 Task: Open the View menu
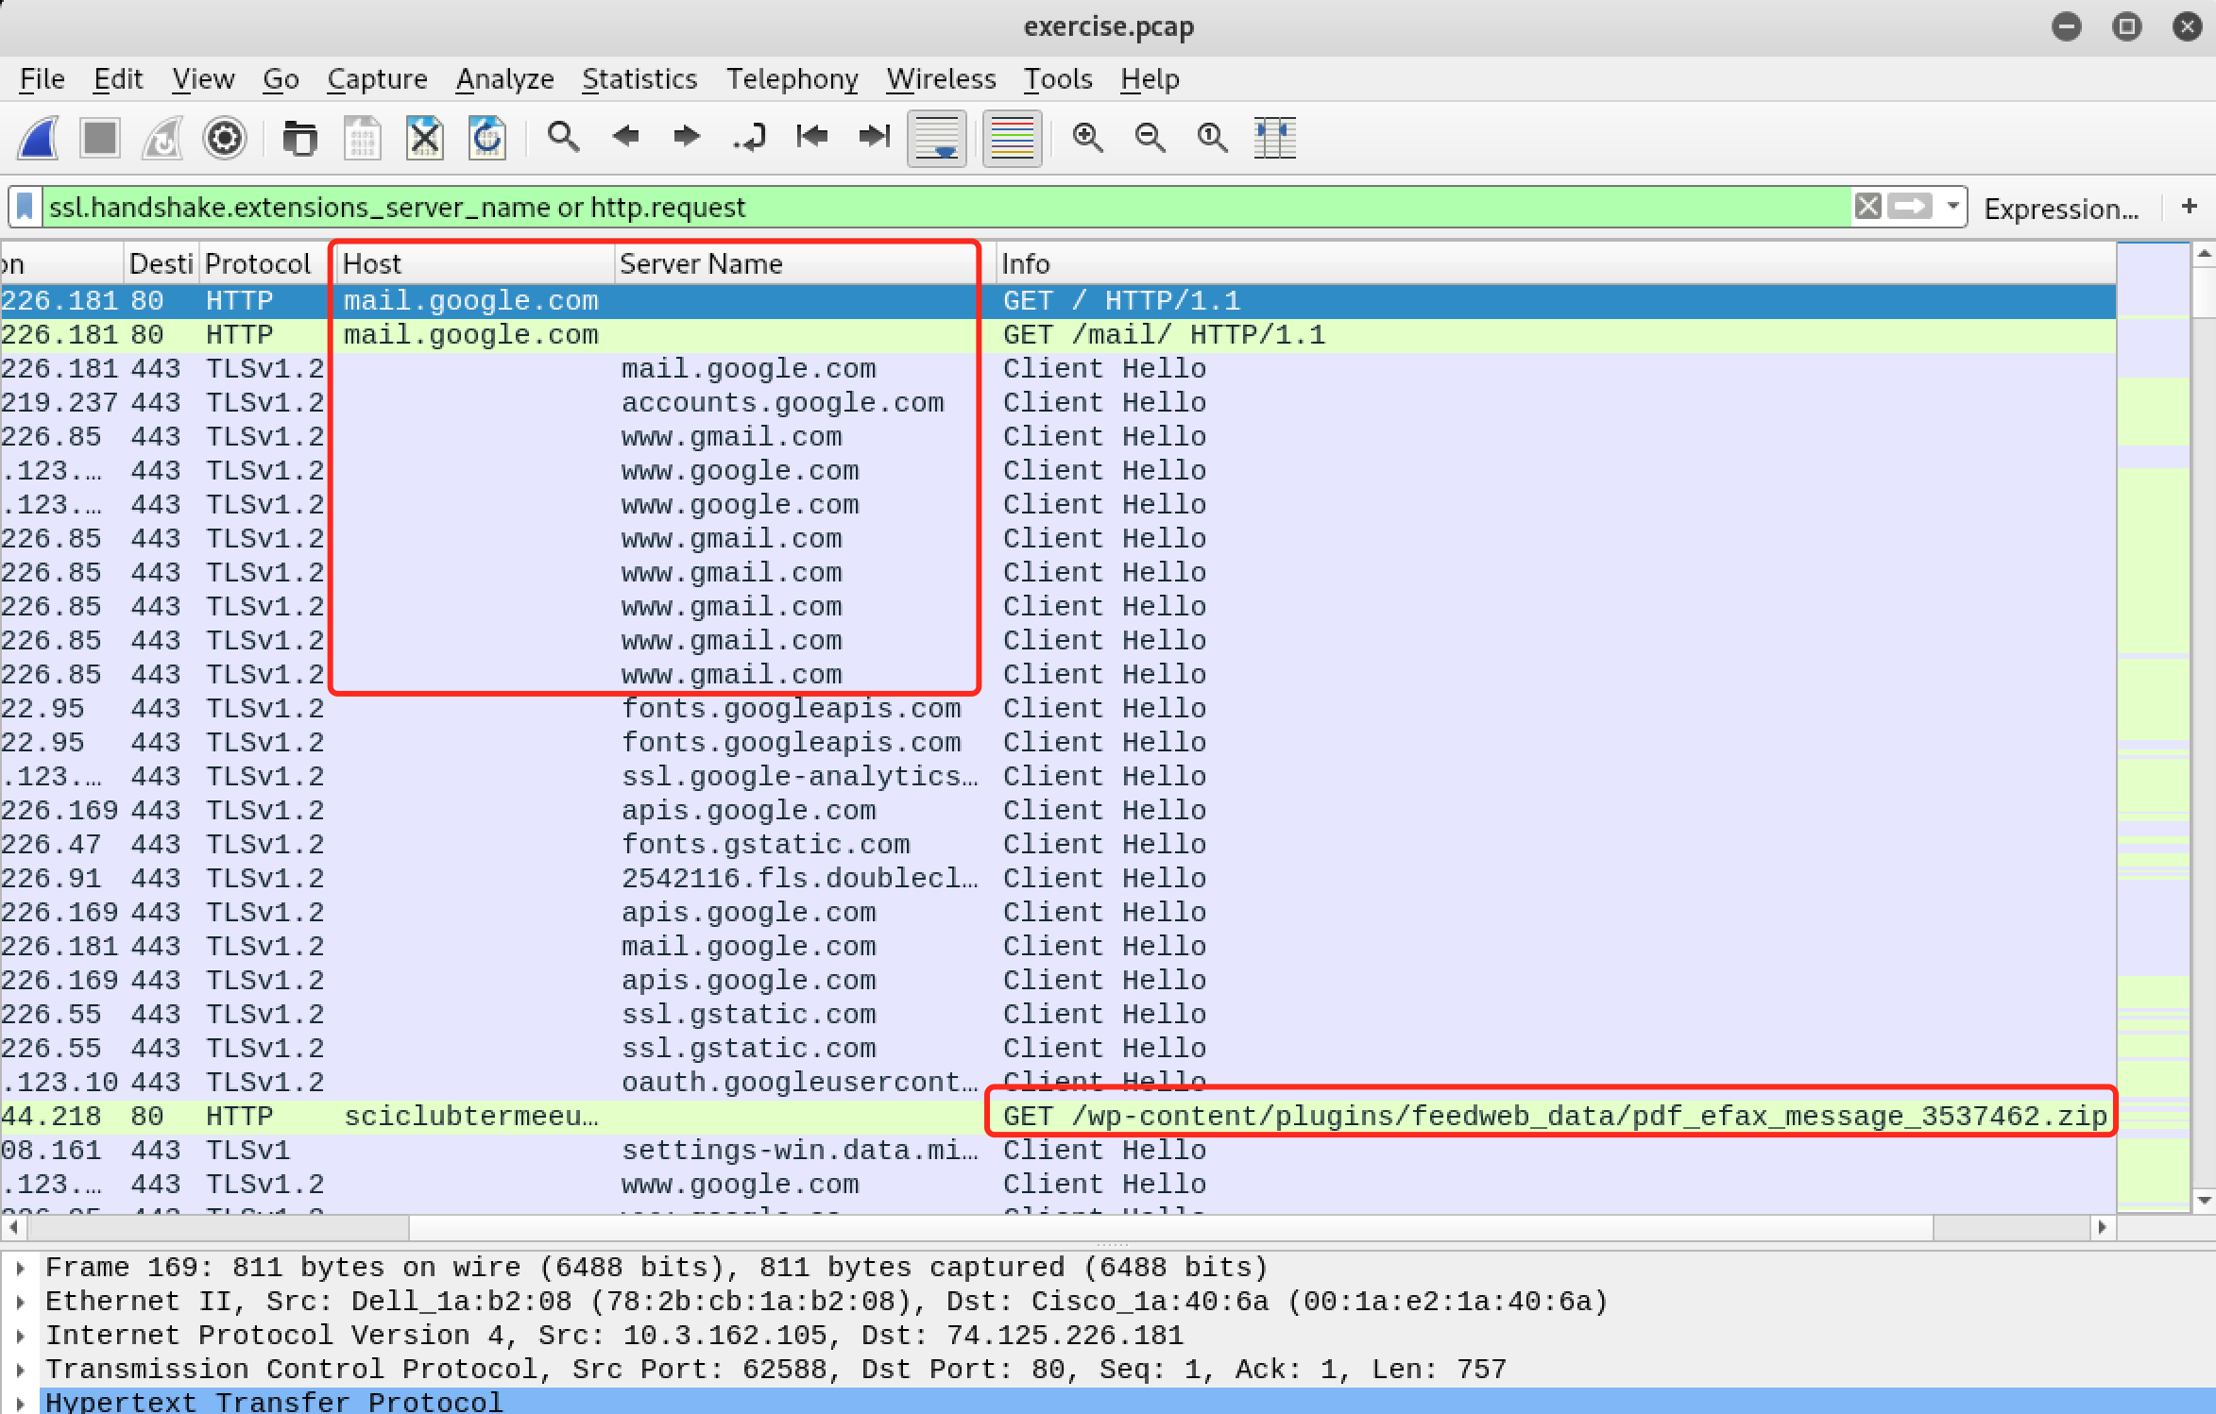coord(203,79)
